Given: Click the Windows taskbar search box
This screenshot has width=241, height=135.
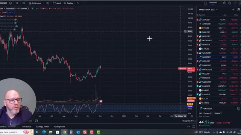Looking at the screenshot, I should pyautogui.click(x=17, y=132).
